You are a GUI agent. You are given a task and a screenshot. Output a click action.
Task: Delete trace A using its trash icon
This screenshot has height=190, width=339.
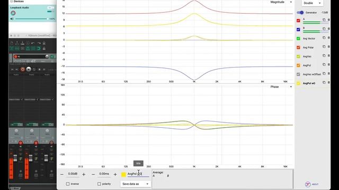[329, 20]
